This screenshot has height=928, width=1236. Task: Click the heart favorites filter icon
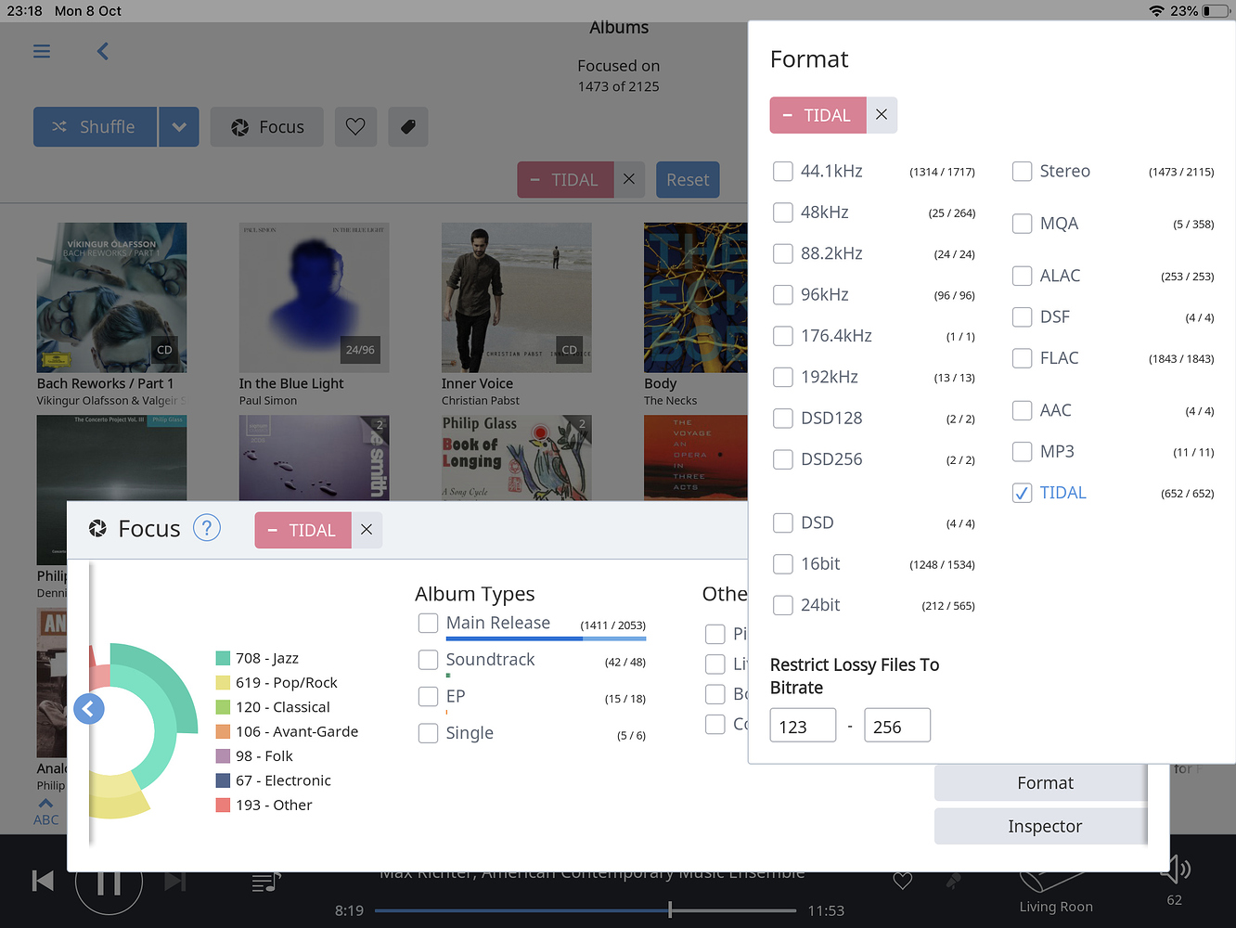point(355,127)
